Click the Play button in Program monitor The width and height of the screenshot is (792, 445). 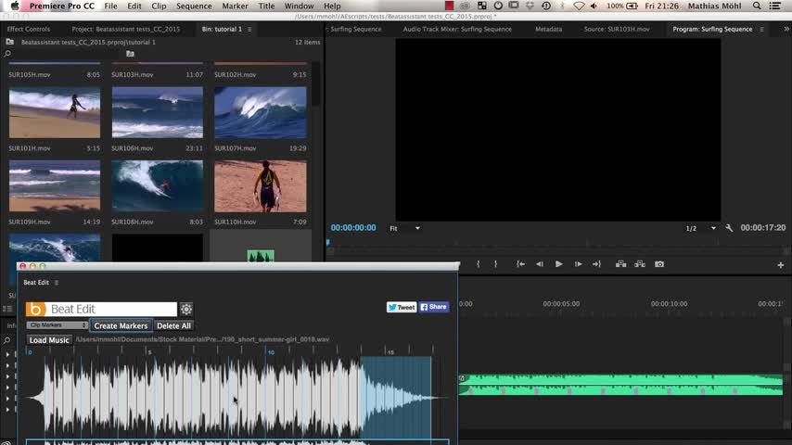(x=558, y=264)
